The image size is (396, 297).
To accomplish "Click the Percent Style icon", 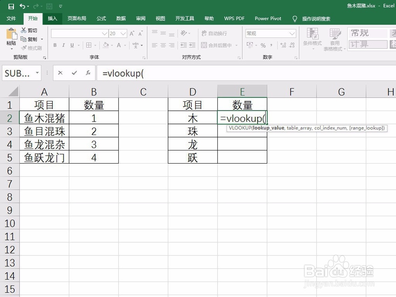I will (x=263, y=46).
